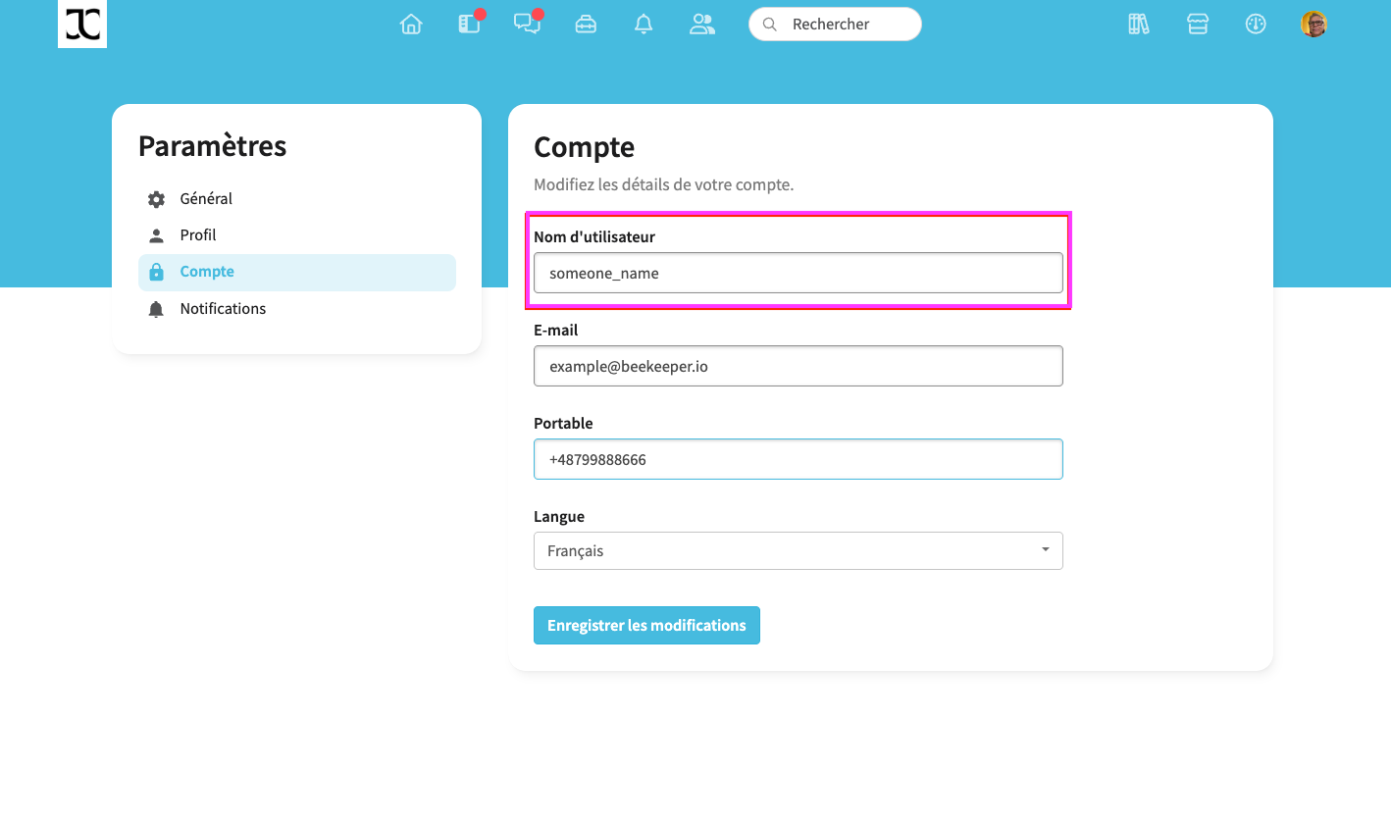Open the Home icon in top navigation
Viewport: 1391px width, 823px height.
click(411, 25)
